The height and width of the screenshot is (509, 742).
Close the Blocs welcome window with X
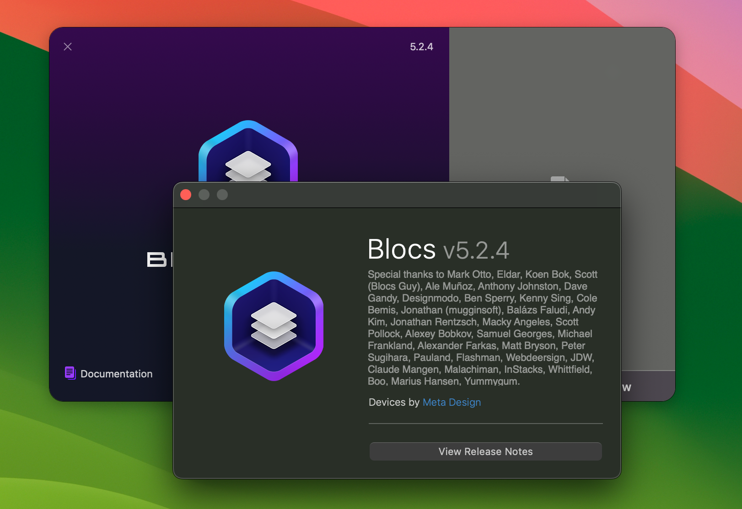pyautogui.click(x=68, y=47)
